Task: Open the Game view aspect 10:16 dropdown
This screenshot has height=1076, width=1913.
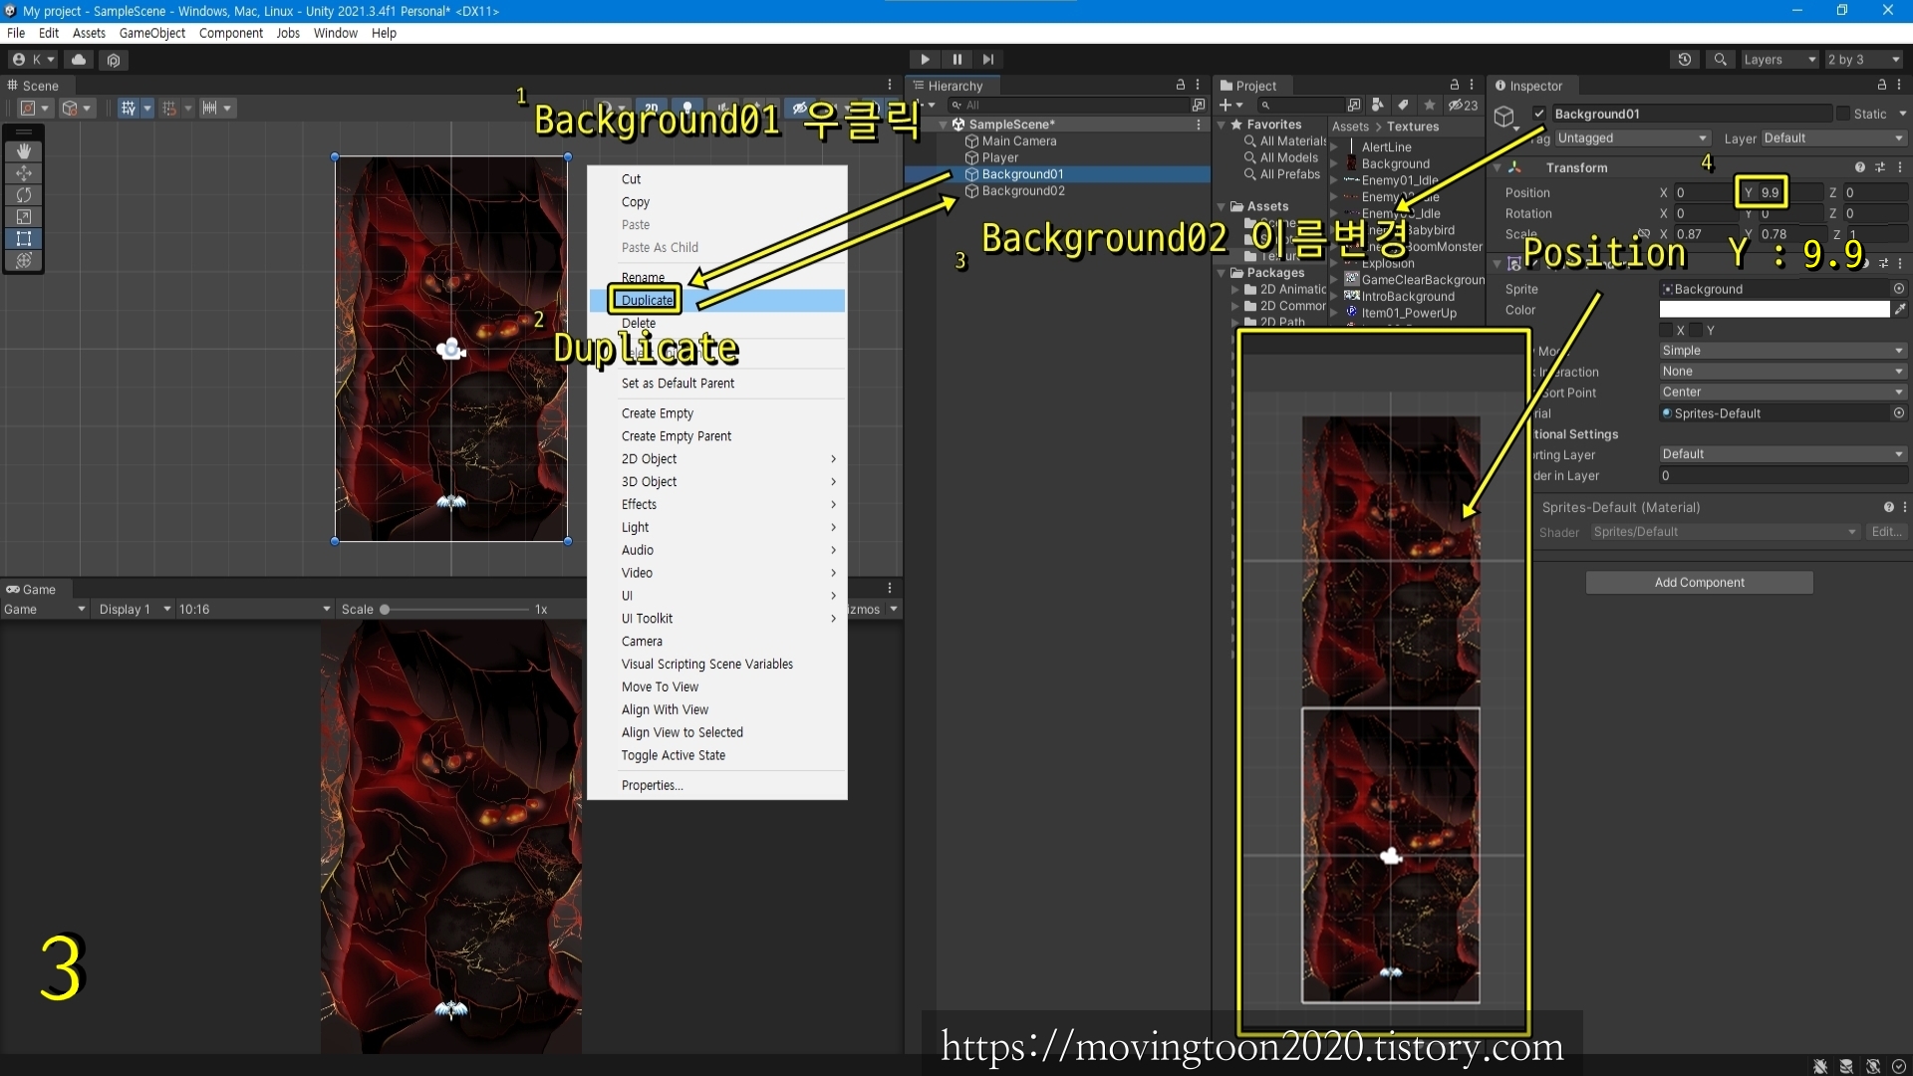Action: point(254,609)
